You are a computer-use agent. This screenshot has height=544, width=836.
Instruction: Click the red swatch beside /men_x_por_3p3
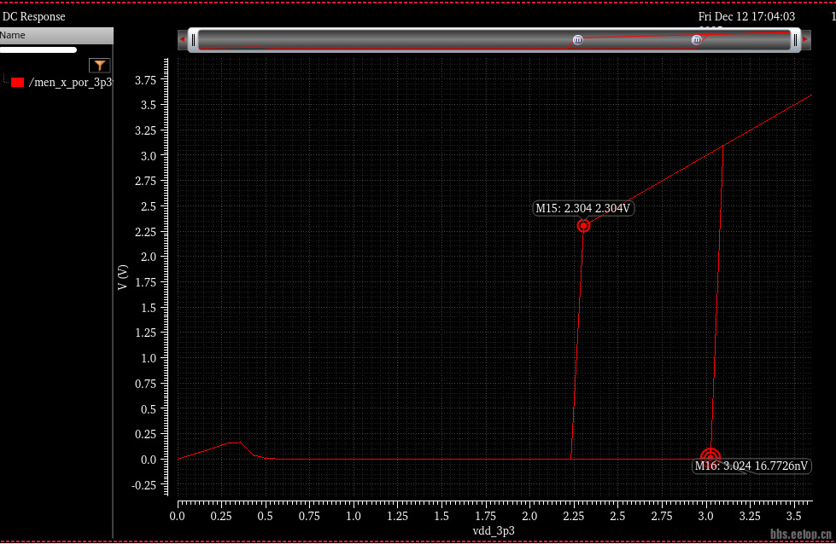(x=17, y=82)
